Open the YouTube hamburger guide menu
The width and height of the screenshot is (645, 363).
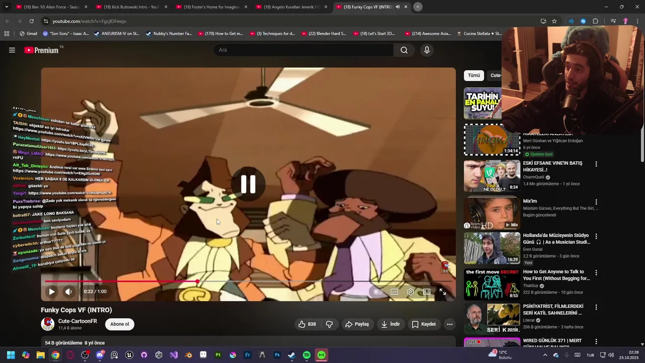pyautogui.click(x=12, y=50)
